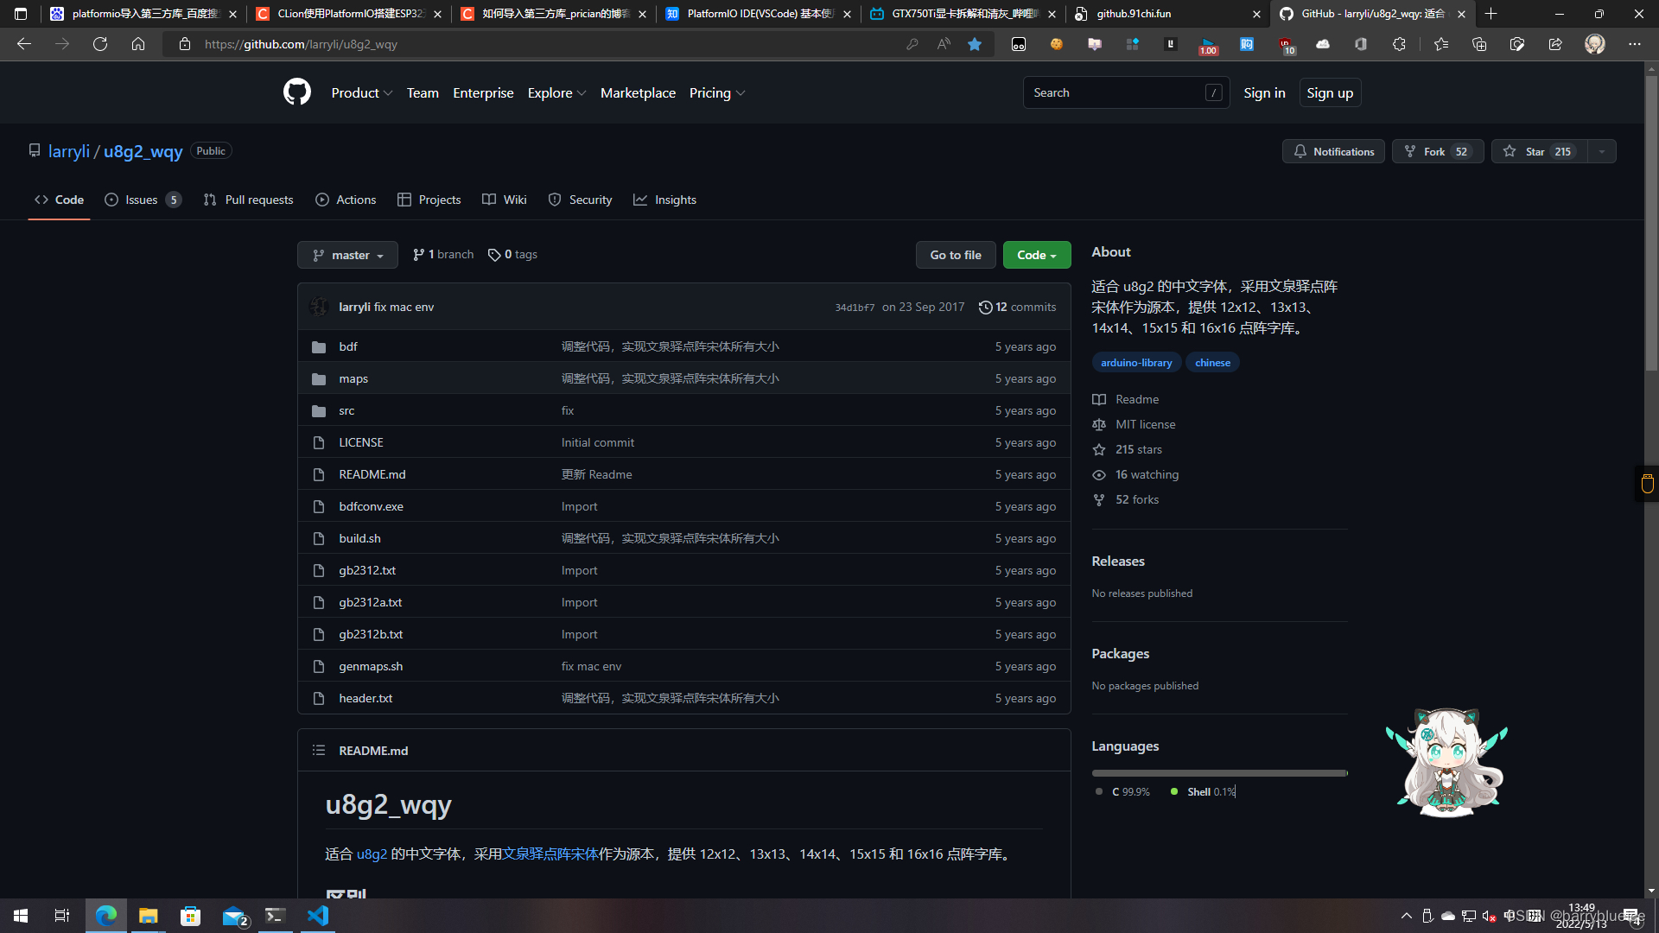
Task: Click the browser address bar URL
Action: tap(301, 44)
